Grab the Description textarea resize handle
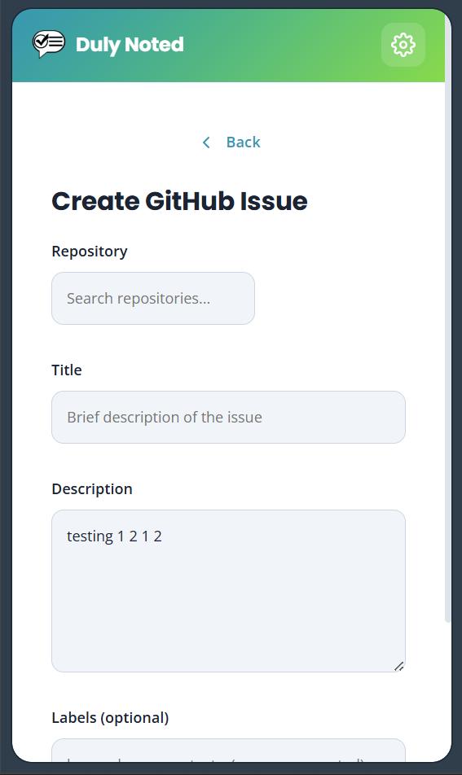Viewport: 462px width, 775px height. click(400, 666)
